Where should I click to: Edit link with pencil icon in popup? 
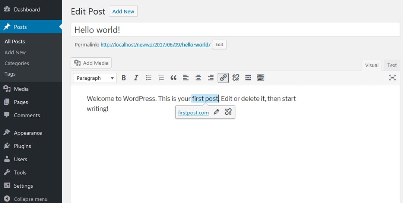216,112
